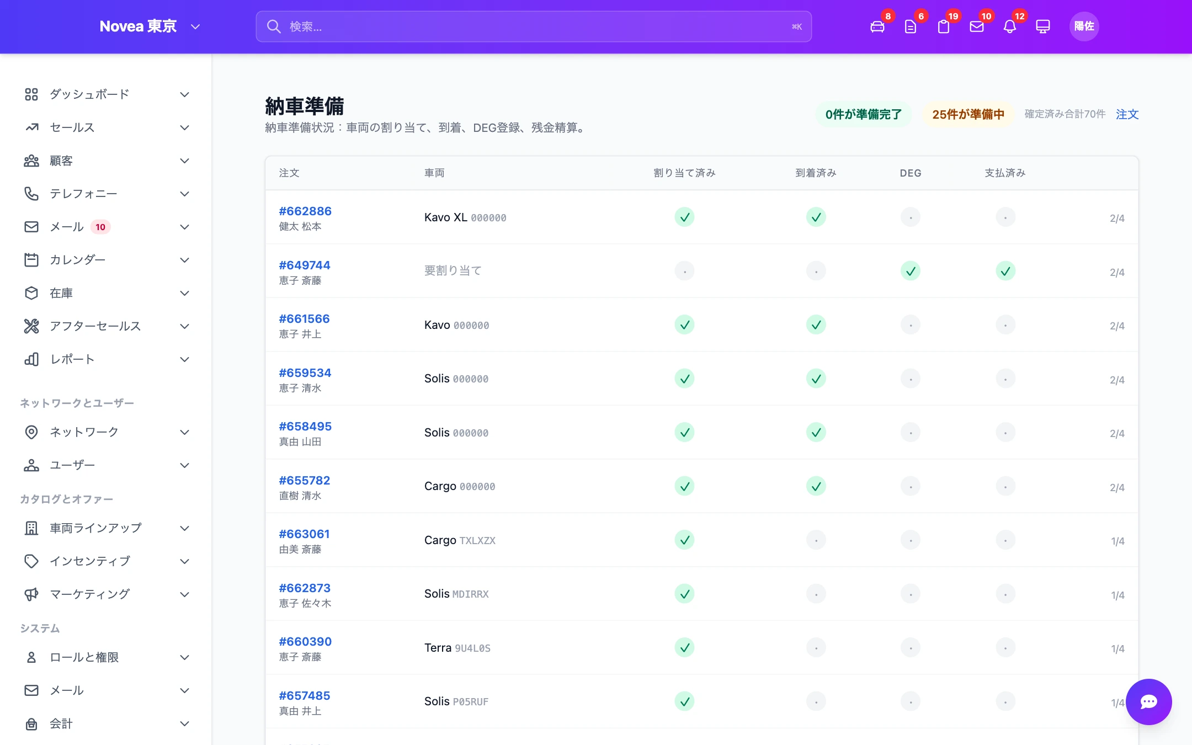Open the system メール menu item

(x=107, y=690)
